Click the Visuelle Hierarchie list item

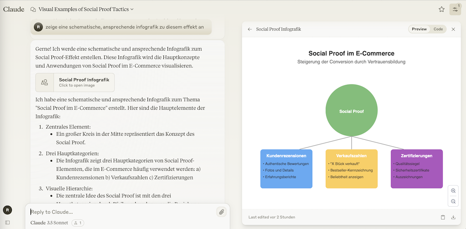click(69, 188)
